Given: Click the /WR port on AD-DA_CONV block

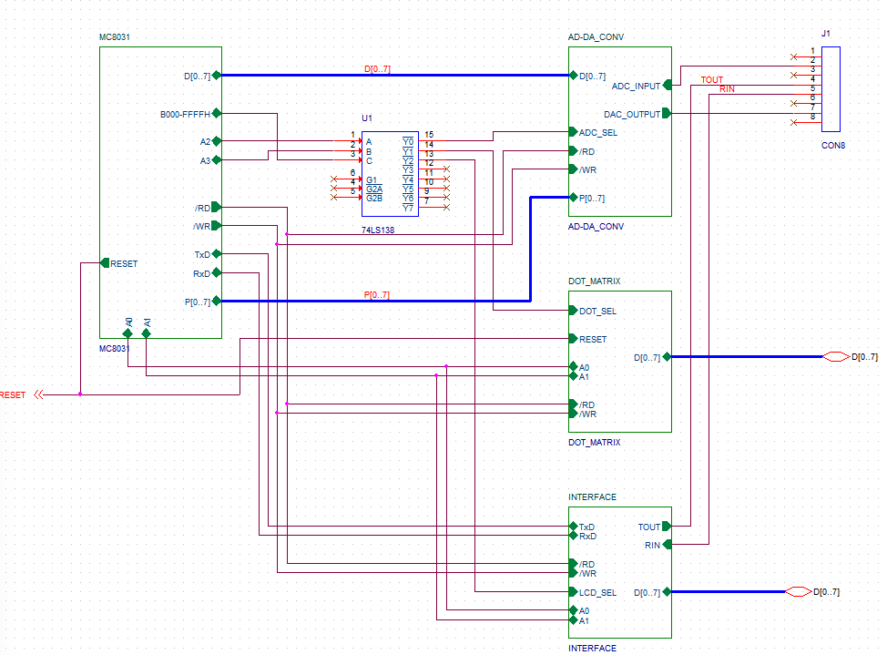Looking at the screenshot, I should coord(574,169).
